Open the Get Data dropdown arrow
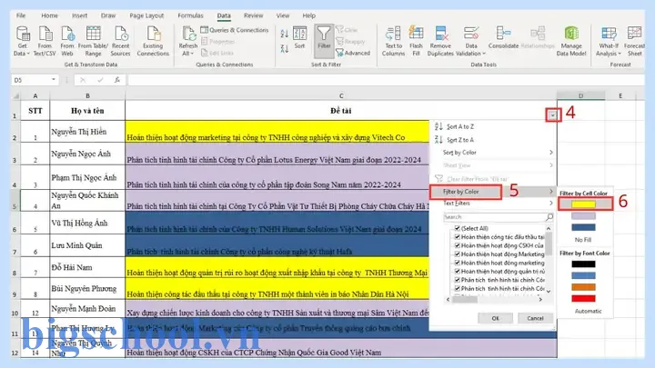Screen dimensions: 655x368 coord(28,54)
